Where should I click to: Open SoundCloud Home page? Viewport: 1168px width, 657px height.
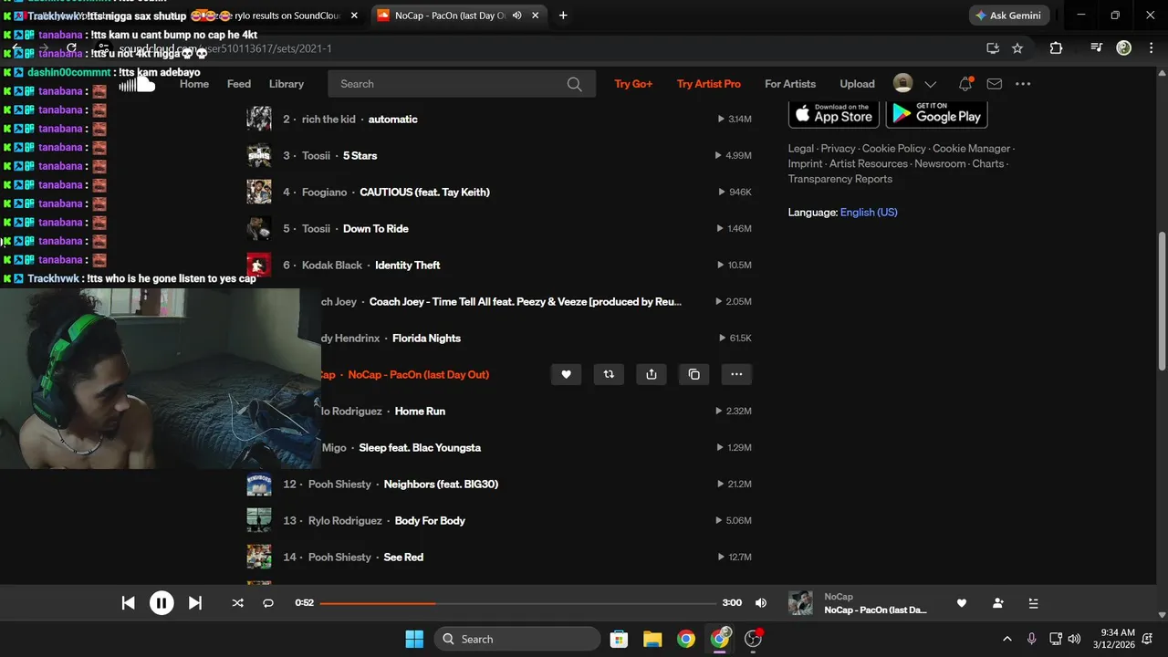click(194, 84)
